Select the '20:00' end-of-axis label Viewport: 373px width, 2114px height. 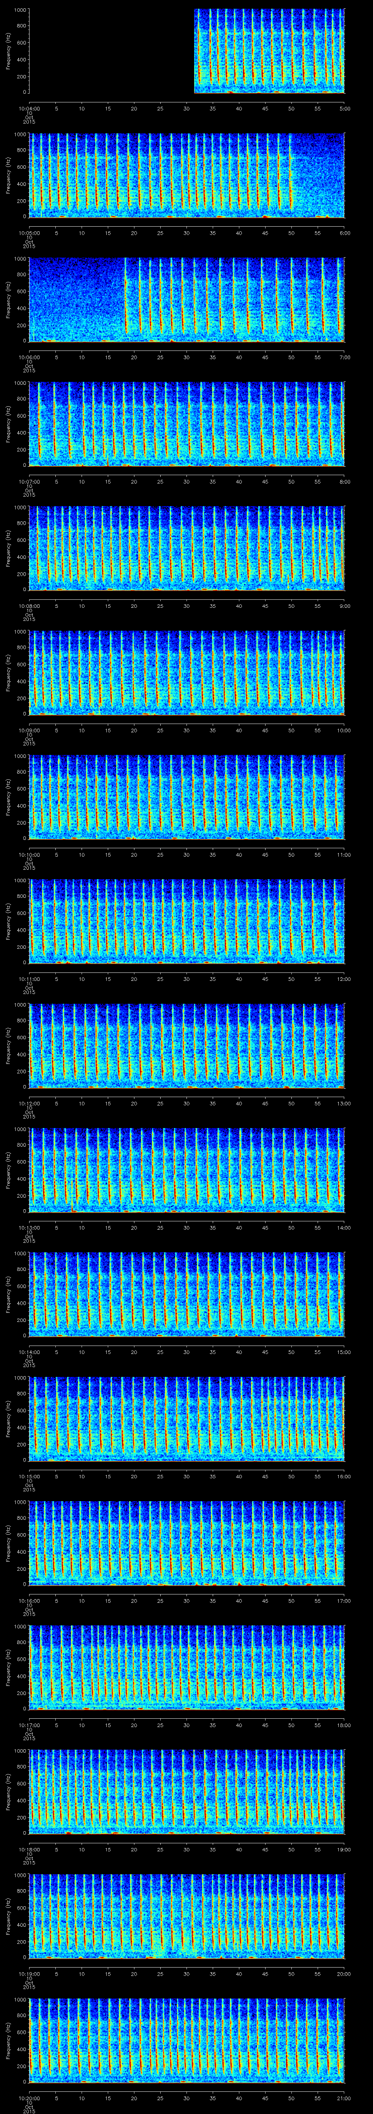coord(344,1974)
